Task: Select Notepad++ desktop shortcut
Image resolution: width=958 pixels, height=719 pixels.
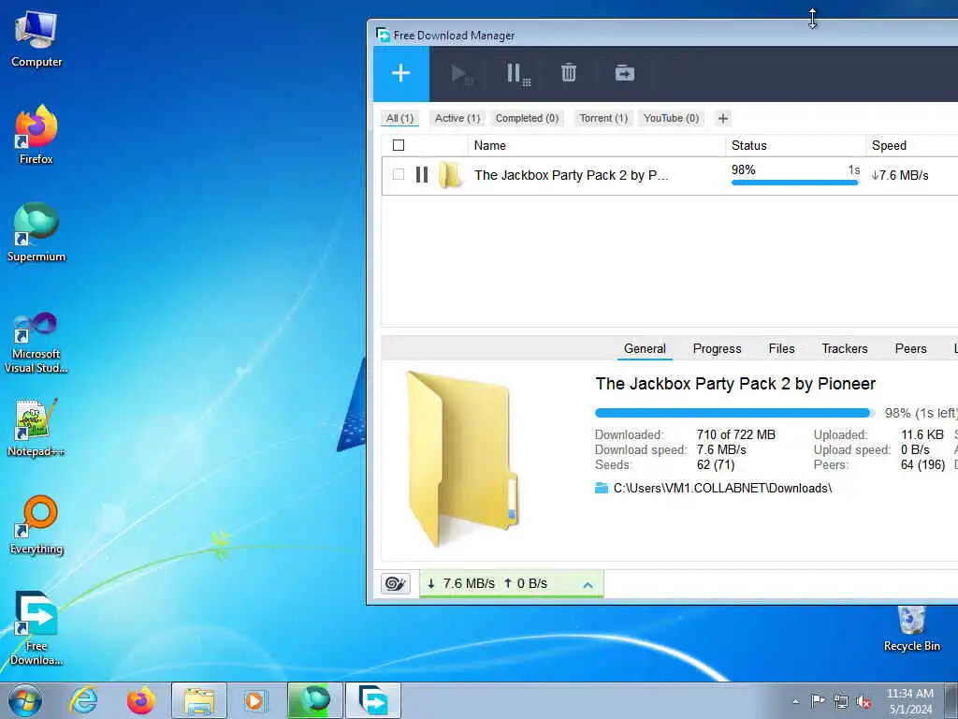Action: tap(36, 428)
